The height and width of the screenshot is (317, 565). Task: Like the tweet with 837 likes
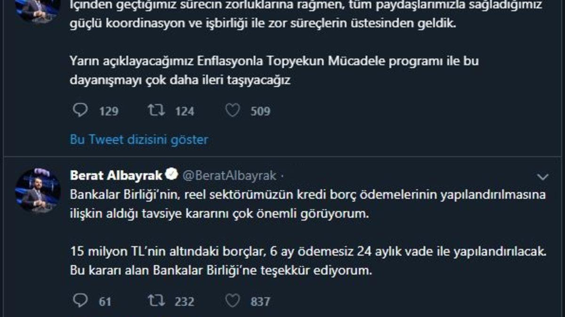pos(232,301)
